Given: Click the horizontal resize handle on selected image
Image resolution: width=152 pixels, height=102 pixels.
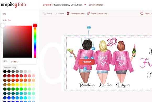Looking at the screenshot, I should pos(93,49).
